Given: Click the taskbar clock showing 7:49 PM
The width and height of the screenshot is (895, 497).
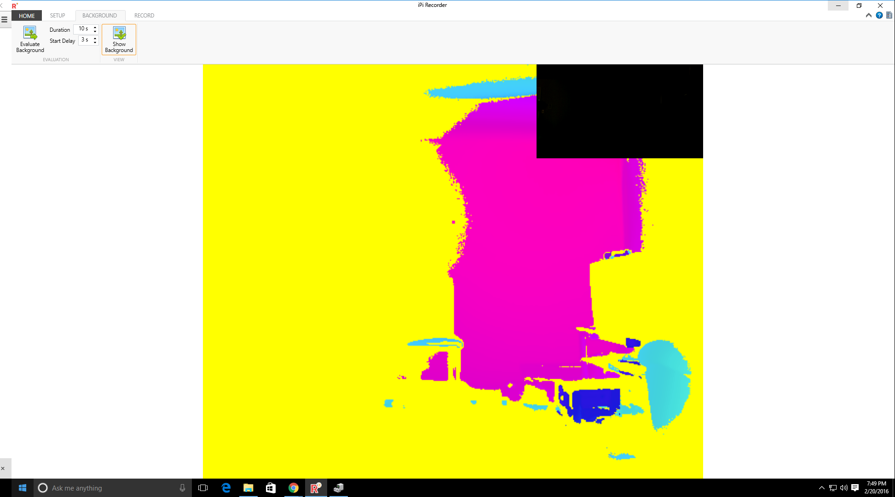Looking at the screenshot, I should pyautogui.click(x=876, y=488).
